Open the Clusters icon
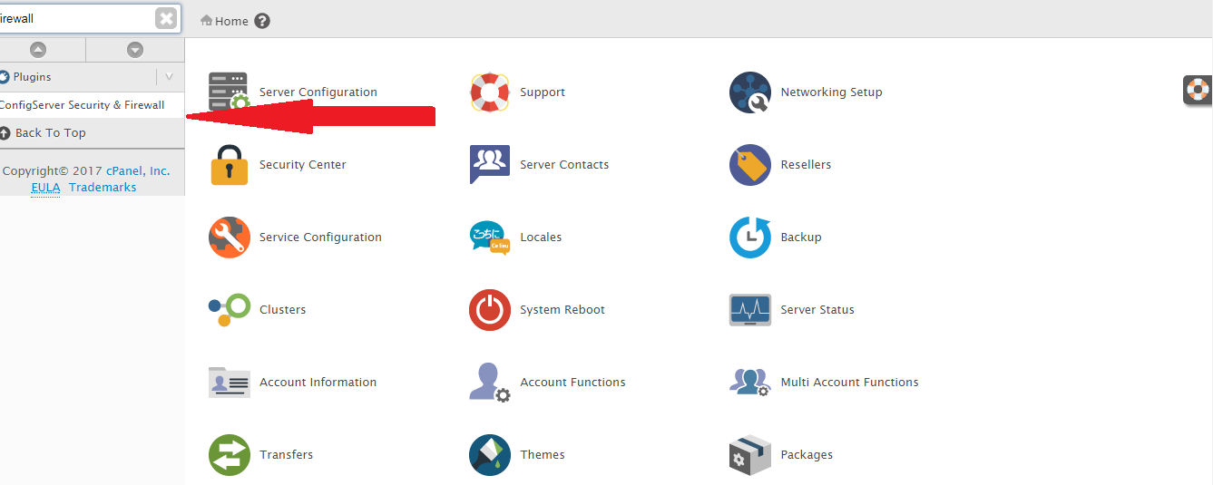1213x485 pixels. (x=229, y=310)
